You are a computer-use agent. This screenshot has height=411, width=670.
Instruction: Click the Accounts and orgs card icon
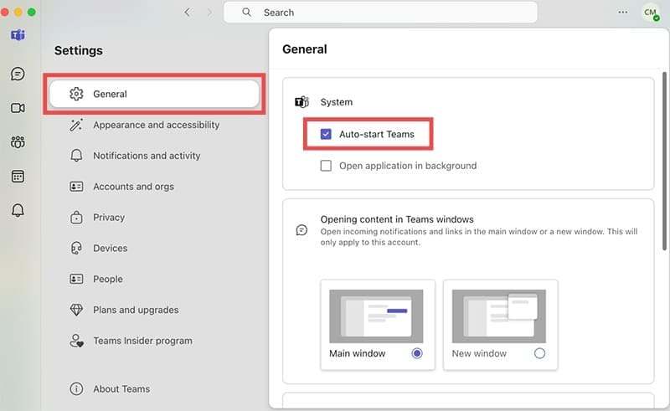[x=76, y=187]
